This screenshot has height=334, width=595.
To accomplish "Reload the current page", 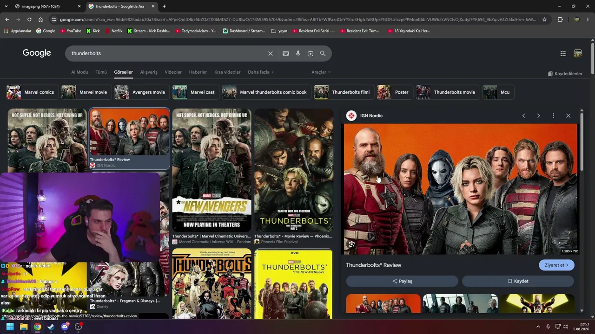I will tap(29, 19).
